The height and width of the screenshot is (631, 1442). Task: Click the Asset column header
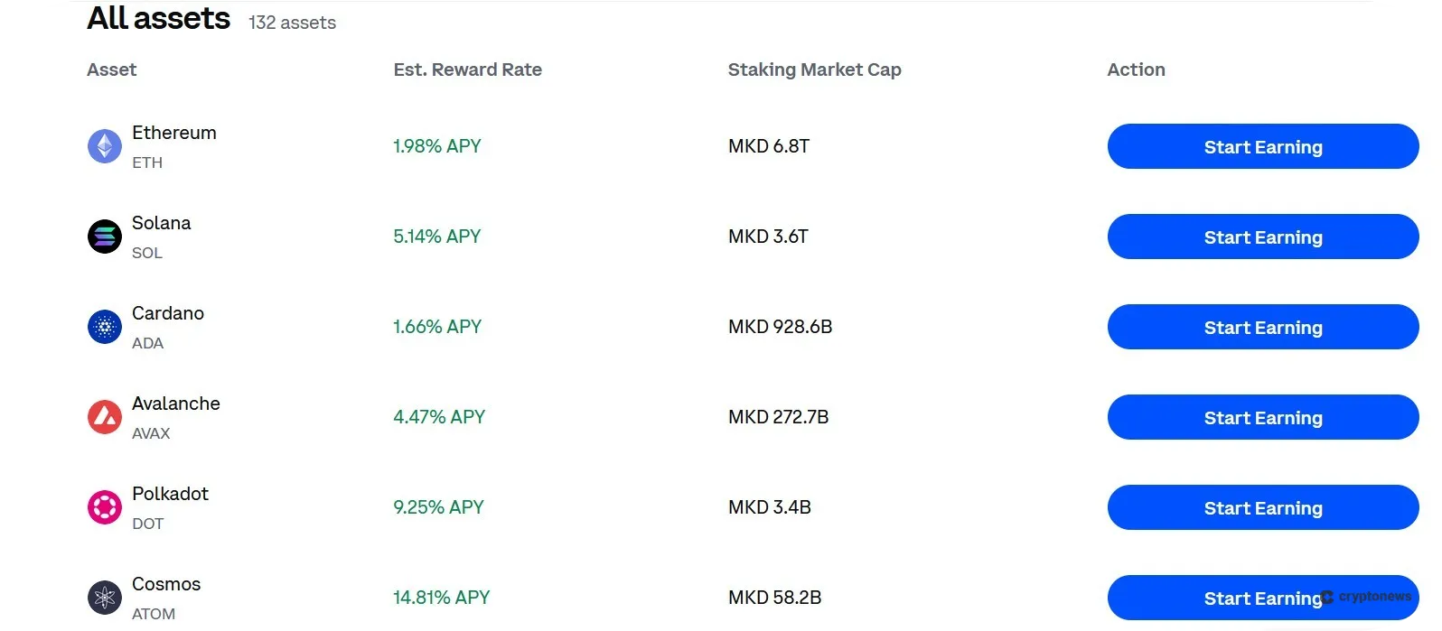(111, 70)
